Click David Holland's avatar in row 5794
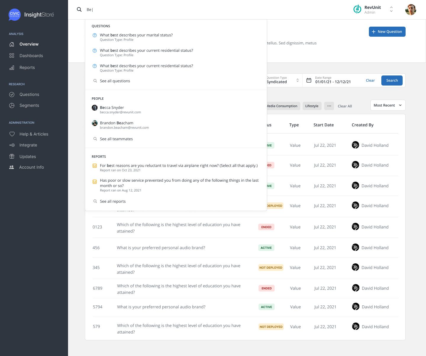The image size is (426, 356). [x=356, y=307]
